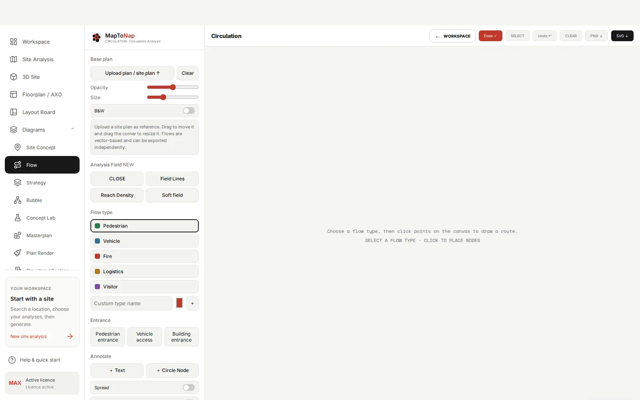This screenshot has width=640, height=400.
Task: Open the PNG export button
Action: [596, 36]
